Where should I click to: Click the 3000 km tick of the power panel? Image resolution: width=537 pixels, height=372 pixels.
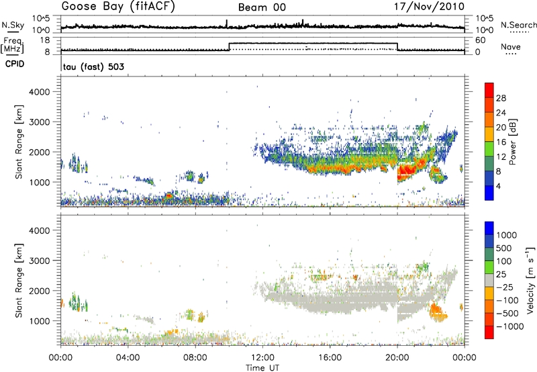click(x=39, y=122)
